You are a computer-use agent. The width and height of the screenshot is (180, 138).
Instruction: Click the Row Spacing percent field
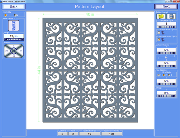pos(166,81)
